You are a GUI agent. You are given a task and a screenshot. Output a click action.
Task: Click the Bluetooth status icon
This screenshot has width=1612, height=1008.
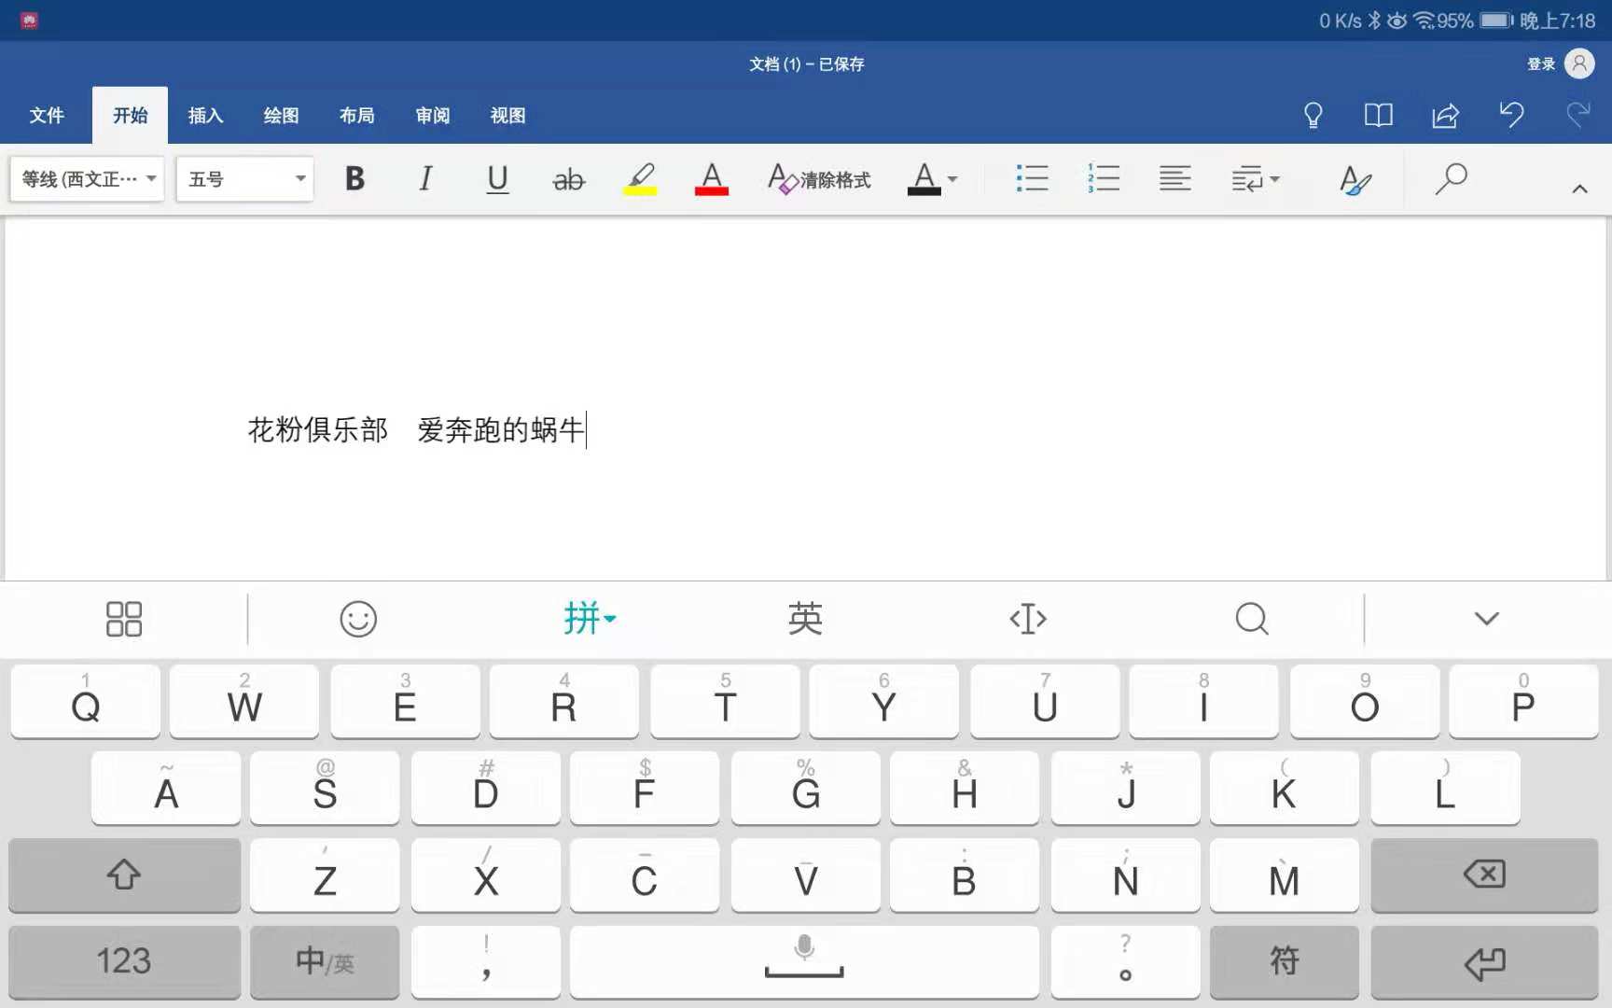[1374, 21]
